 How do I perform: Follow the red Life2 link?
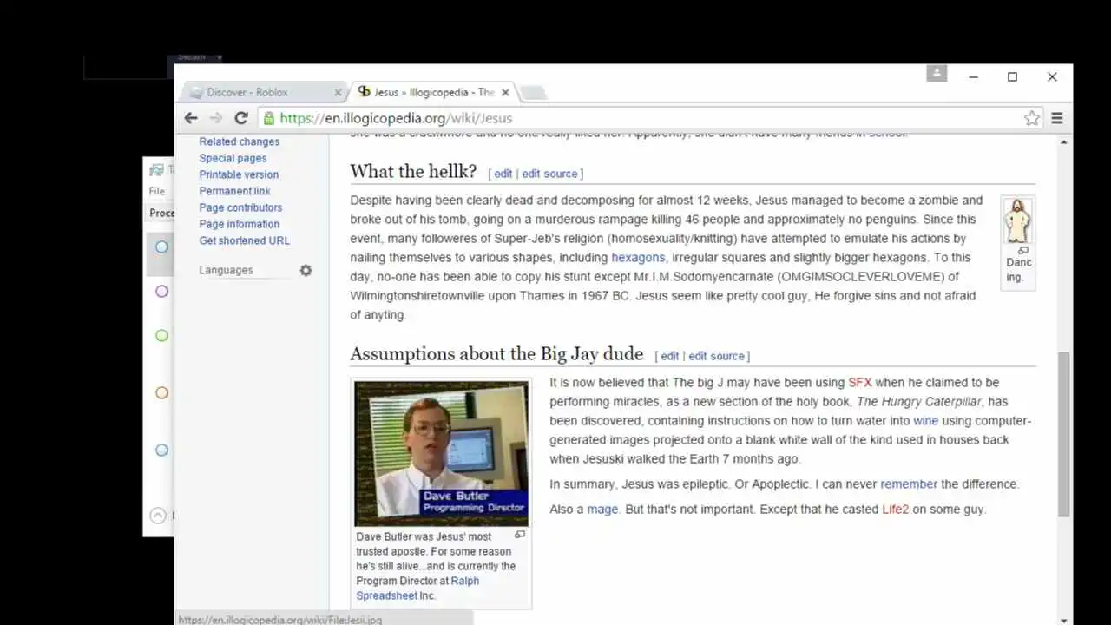(x=895, y=510)
